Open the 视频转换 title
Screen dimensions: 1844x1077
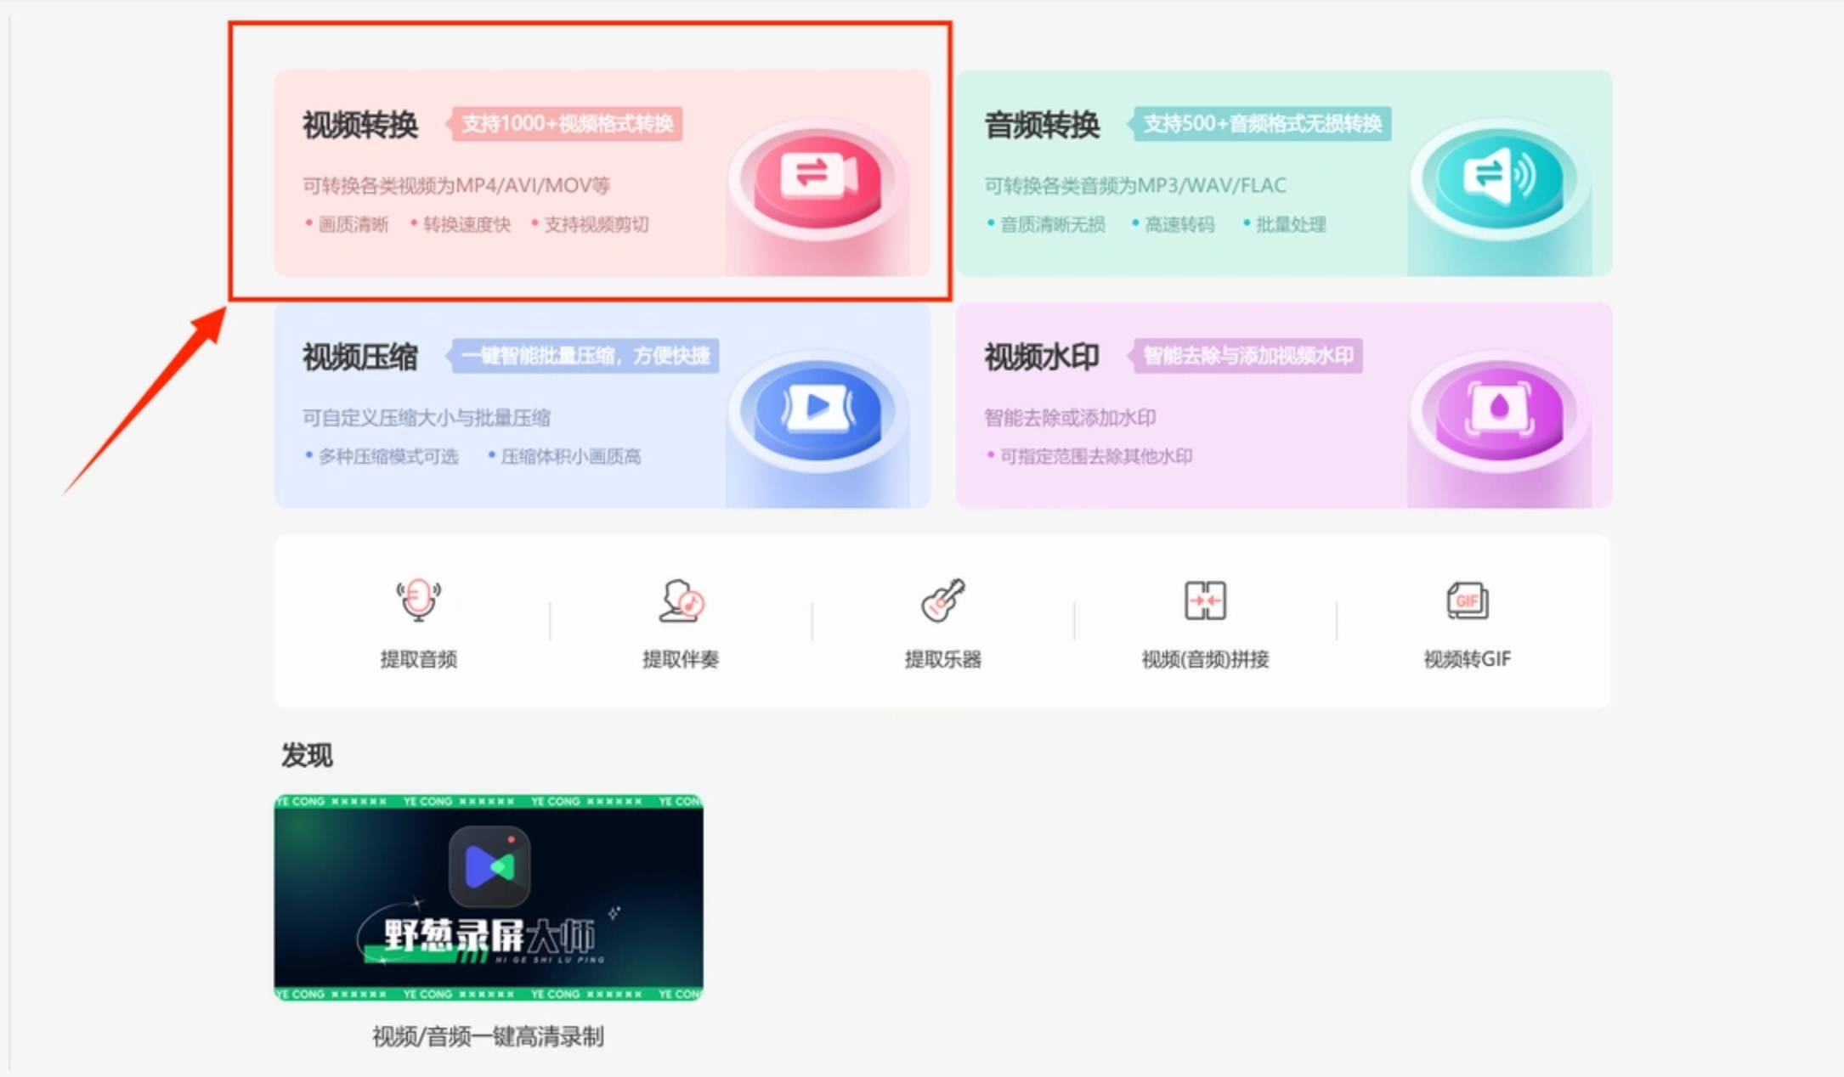point(360,125)
